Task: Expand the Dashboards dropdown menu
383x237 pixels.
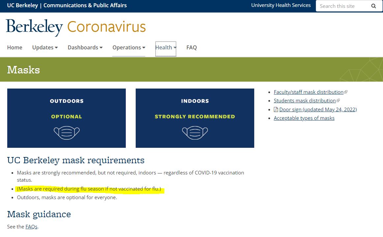Action: 85,47
